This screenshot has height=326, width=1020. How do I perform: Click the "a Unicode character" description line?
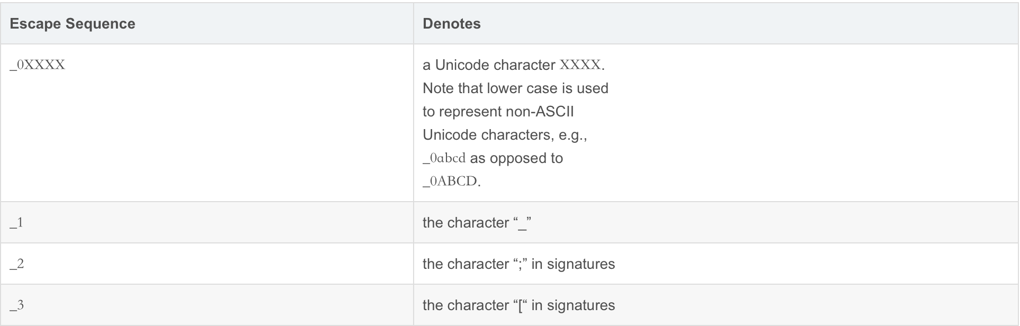click(x=489, y=65)
